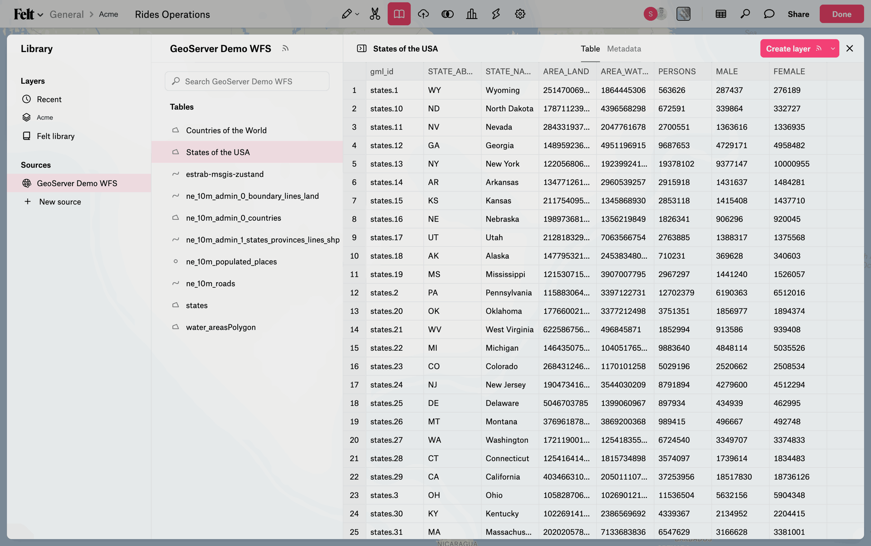Open the lightning bolt actions tool
This screenshot has height=546, width=871.
pos(496,14)
